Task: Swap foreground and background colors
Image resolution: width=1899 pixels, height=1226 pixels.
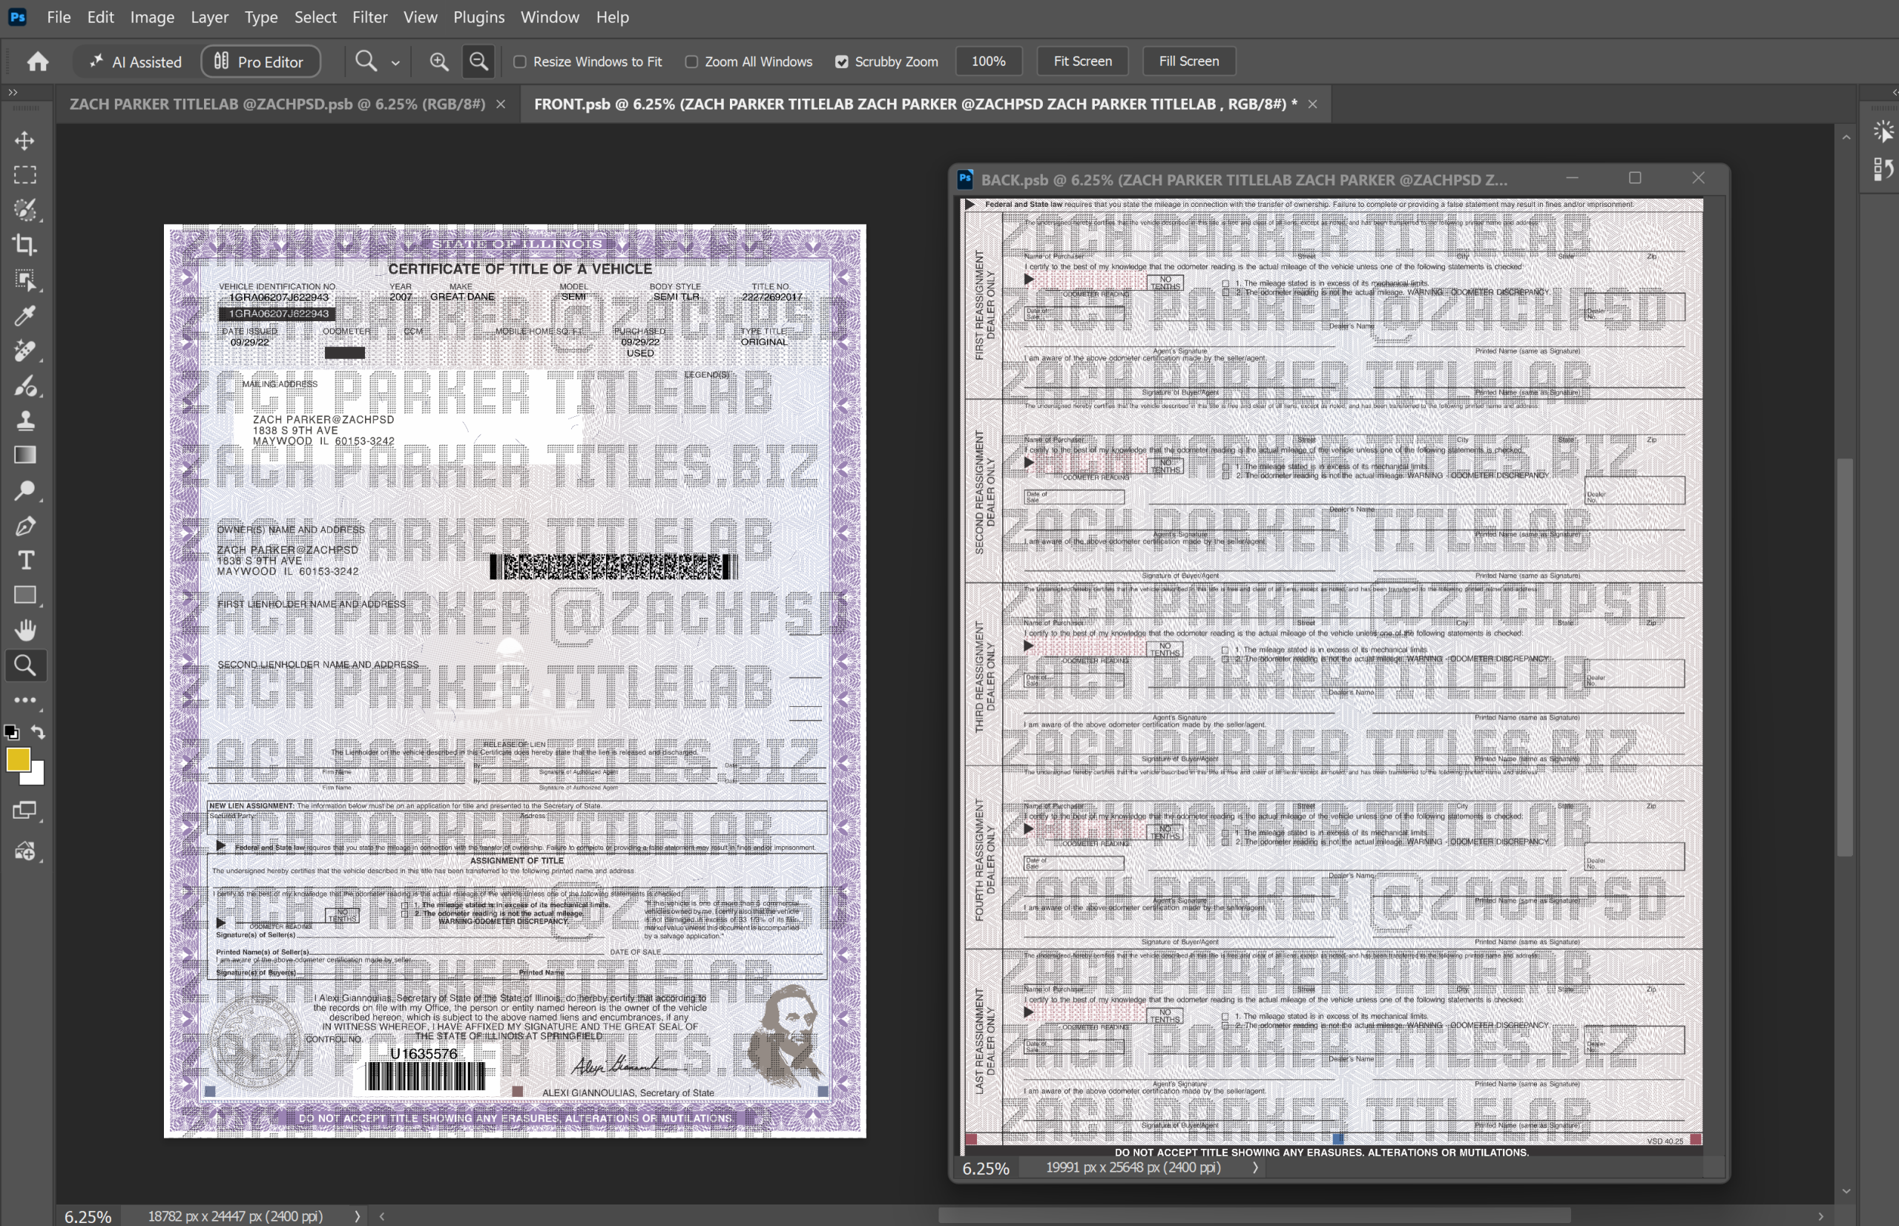Action: pyautogui.click(x=39, y=731)
